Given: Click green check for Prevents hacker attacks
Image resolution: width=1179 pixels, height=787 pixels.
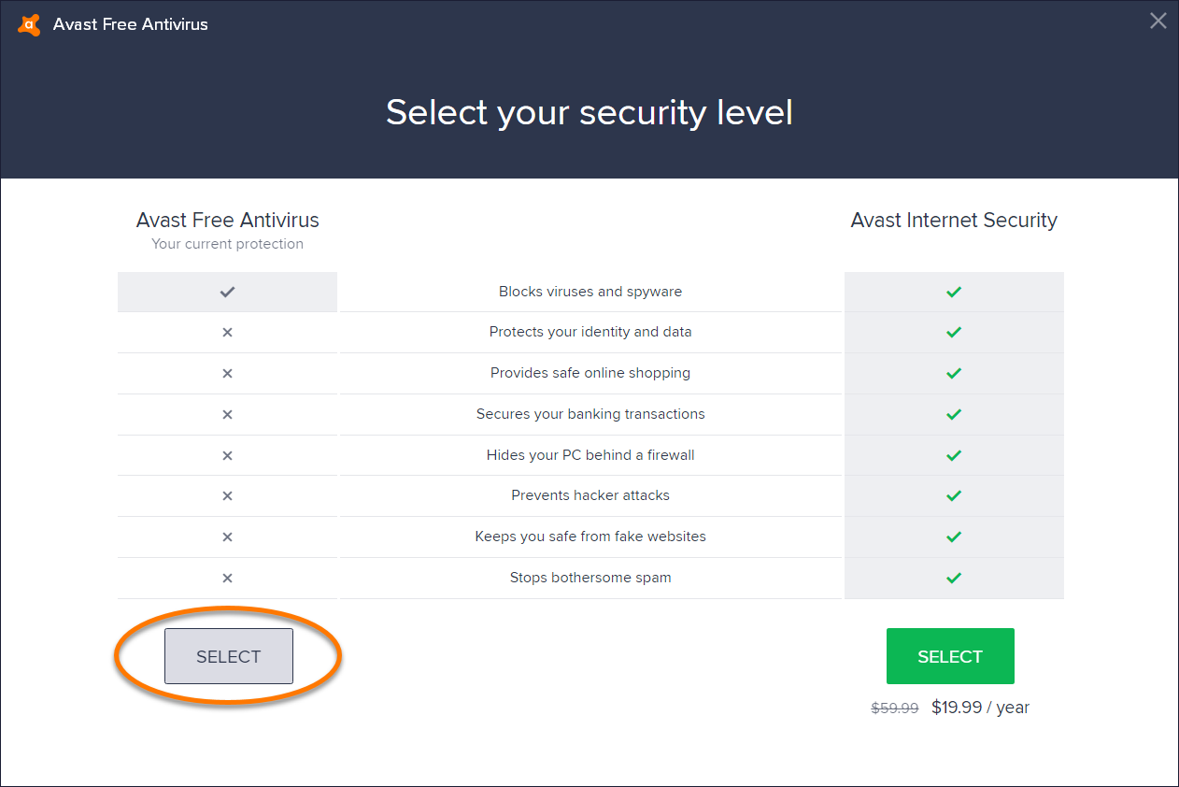Looking at the screenshot, I should point(954,495).
